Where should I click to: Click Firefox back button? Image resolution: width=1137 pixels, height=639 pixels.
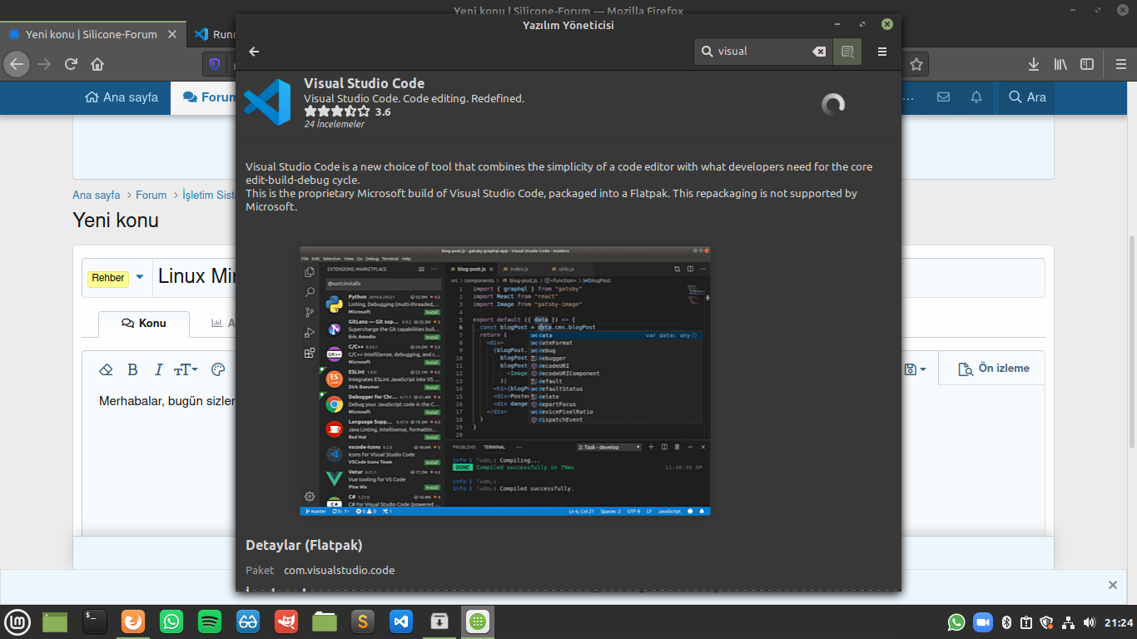coord(17,64)
